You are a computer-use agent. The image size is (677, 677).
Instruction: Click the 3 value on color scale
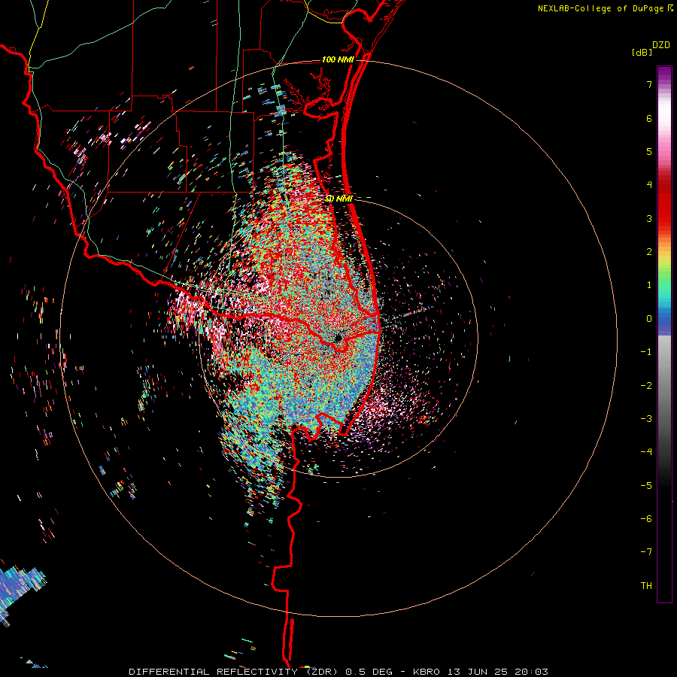pyautogui.click(x=649, y=218)
